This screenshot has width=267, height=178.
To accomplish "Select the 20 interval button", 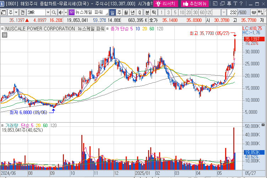I will 189,12.
